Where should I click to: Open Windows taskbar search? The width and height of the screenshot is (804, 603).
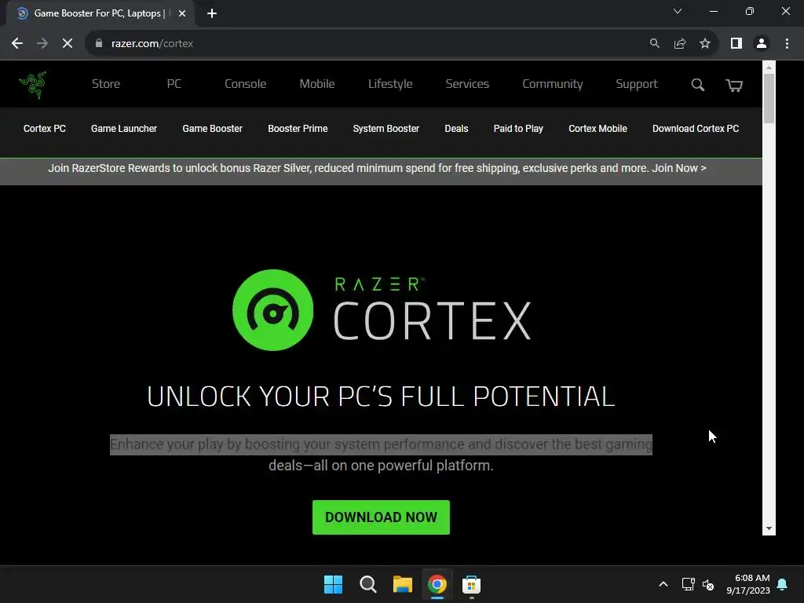click(367, 584)
